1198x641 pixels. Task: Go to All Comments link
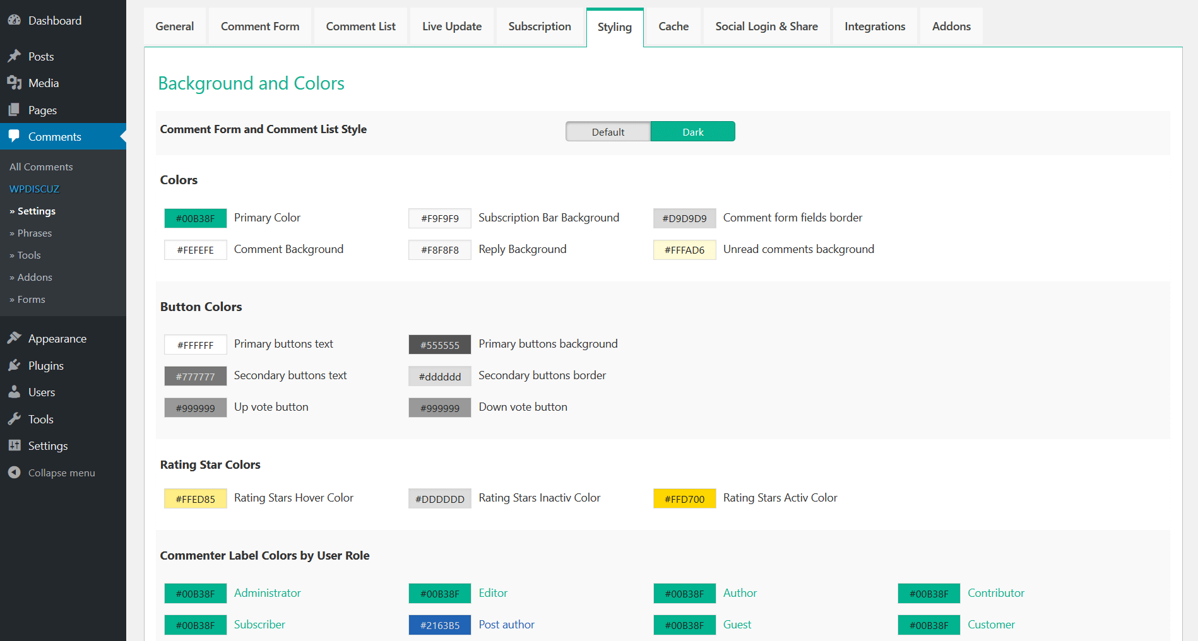[41, 167]
